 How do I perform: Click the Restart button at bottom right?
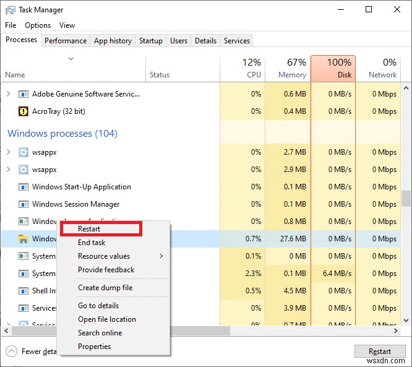[x=380, y=351]
